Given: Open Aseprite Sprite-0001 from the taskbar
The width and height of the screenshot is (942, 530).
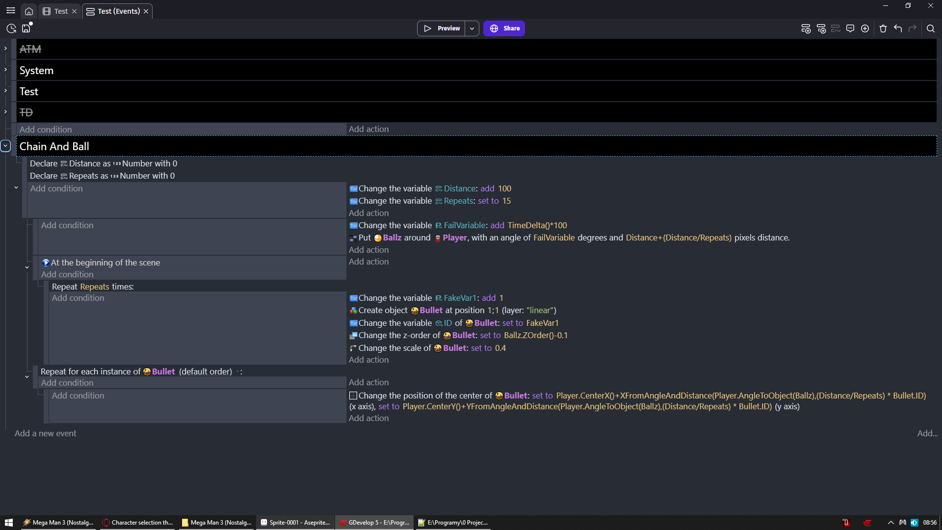Looking at the screenshot, I should point(295,523).
